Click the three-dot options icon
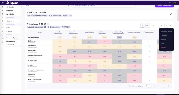The width and height of the screenshot is (179, 95). (x=166, y=26)
